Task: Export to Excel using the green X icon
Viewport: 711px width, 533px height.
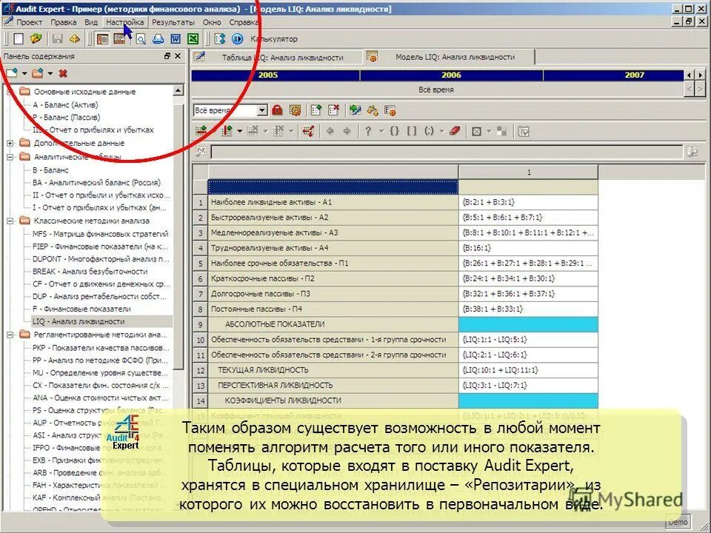Action: pos(193,39)
